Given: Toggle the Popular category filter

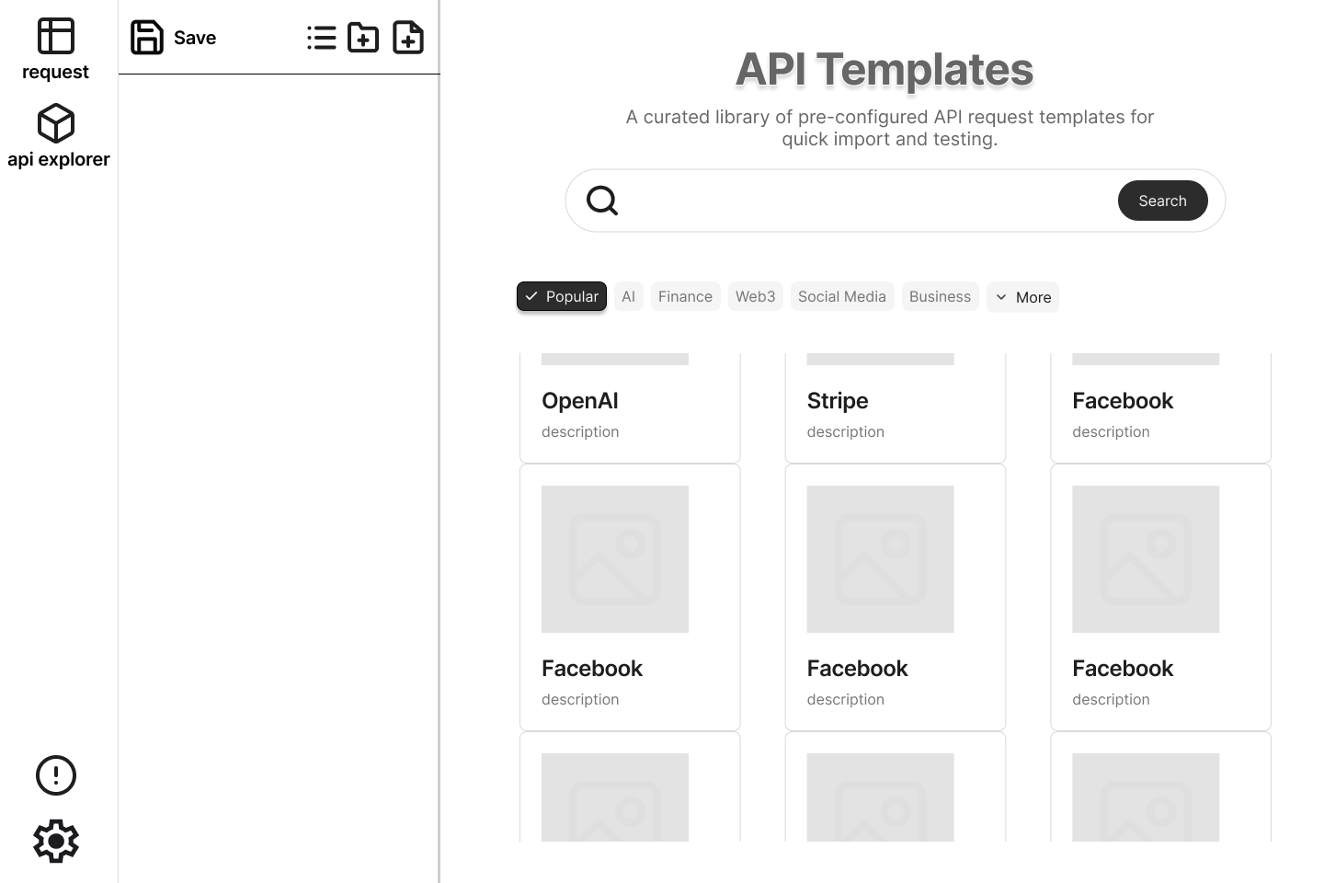Looking at the screenshot, I should [x=562, y=296].
